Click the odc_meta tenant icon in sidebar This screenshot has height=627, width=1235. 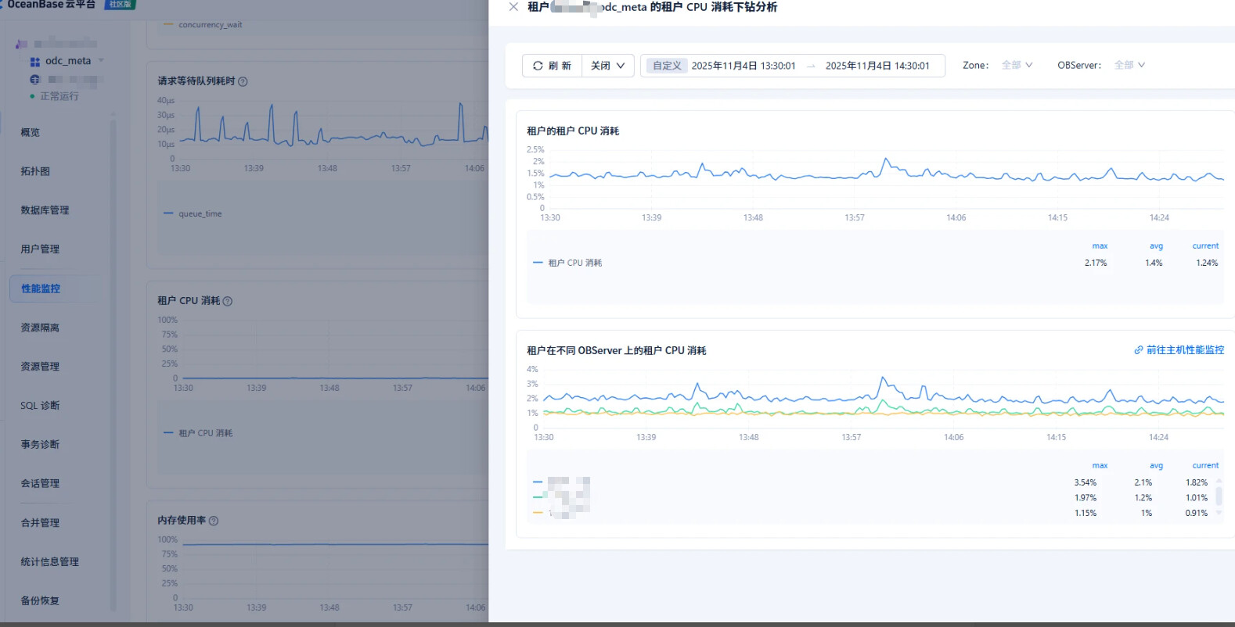[x=34, y=61]
